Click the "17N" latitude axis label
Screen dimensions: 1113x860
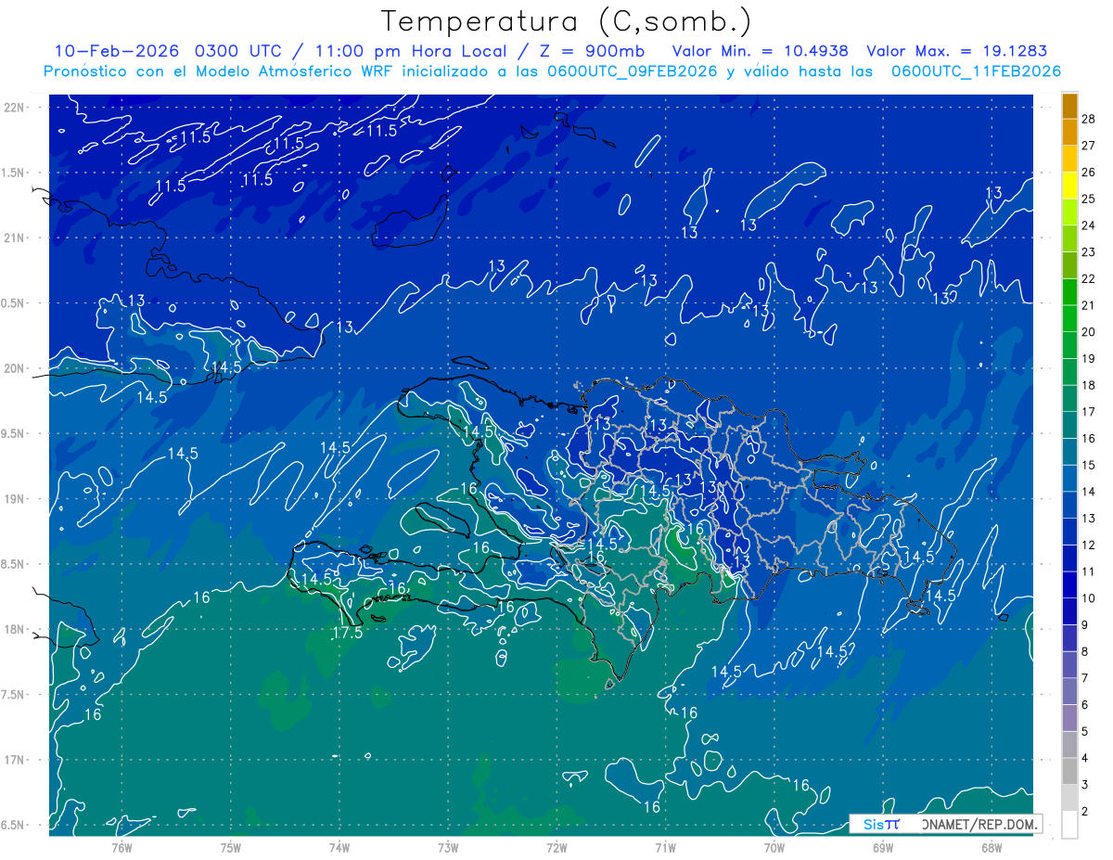(14, 760)
